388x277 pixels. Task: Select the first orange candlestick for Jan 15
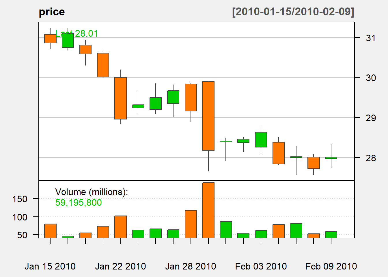click(x=50, y=39)
